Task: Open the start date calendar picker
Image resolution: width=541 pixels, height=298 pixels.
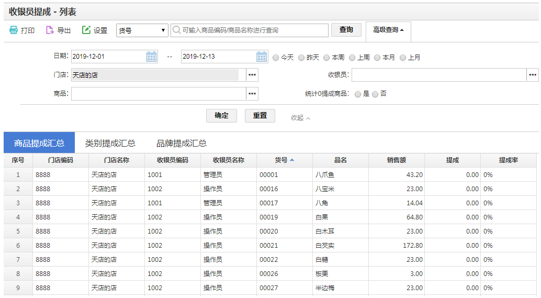Action: point(151,57)
